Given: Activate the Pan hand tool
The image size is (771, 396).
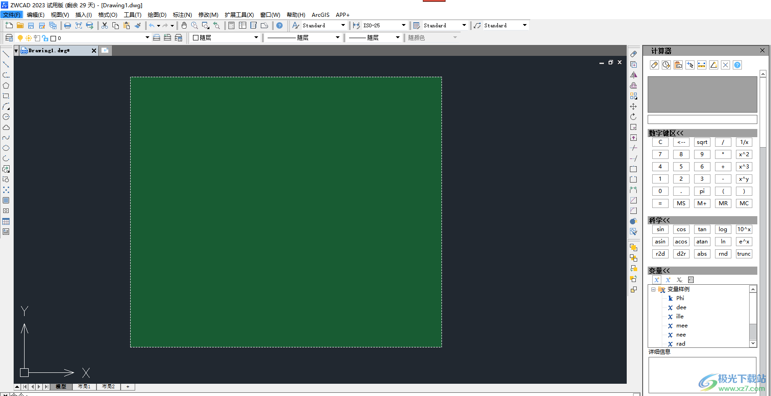Looking at the screenshot, I should [x=184, y=25].
